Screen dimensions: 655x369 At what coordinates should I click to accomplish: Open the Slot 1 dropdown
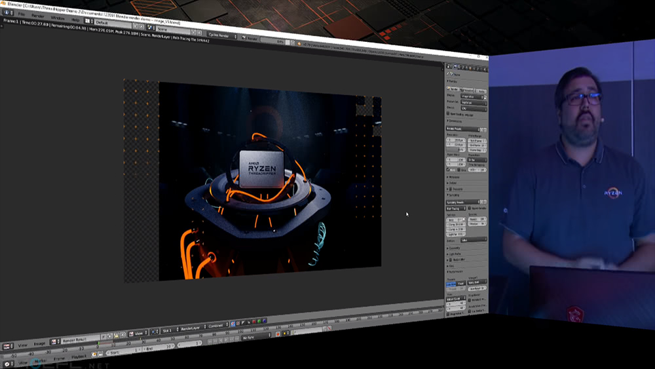(x=170, y=330)
